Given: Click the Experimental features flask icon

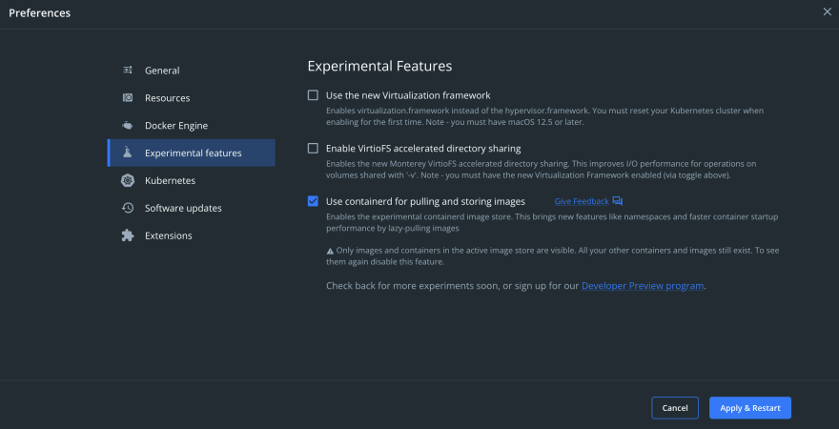Looking at the screenshot, I should click(x=128, y=153).
